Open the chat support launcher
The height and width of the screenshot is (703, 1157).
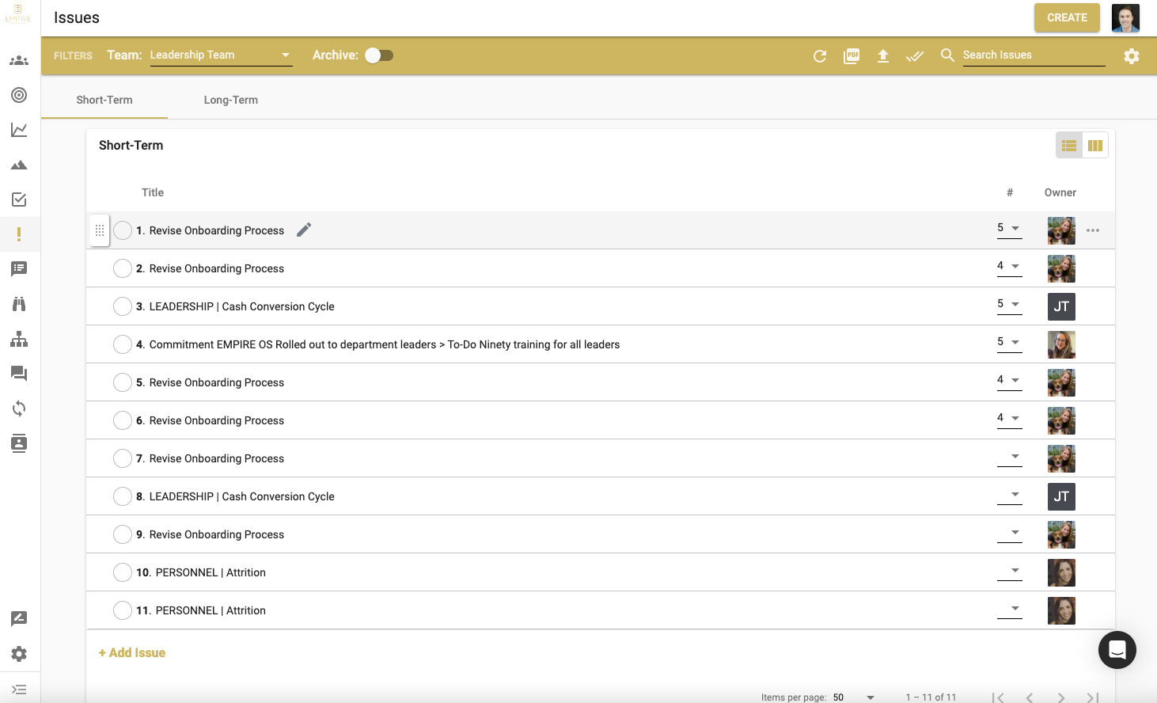point(1117,650)
